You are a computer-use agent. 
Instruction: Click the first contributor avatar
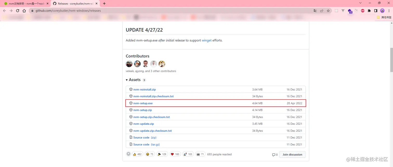129,64
